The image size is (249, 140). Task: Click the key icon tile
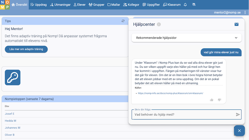13,77
